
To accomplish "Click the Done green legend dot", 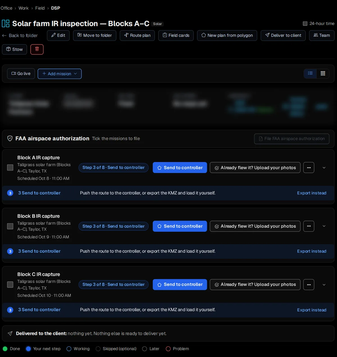I will click(x=5, y=349).
